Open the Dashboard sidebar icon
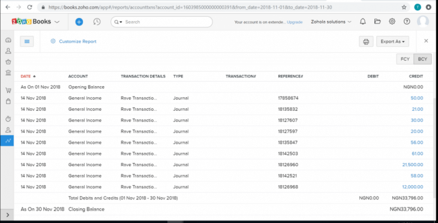Image resolution: width=438 pixels, height=223 pixels. coord(8,40)
